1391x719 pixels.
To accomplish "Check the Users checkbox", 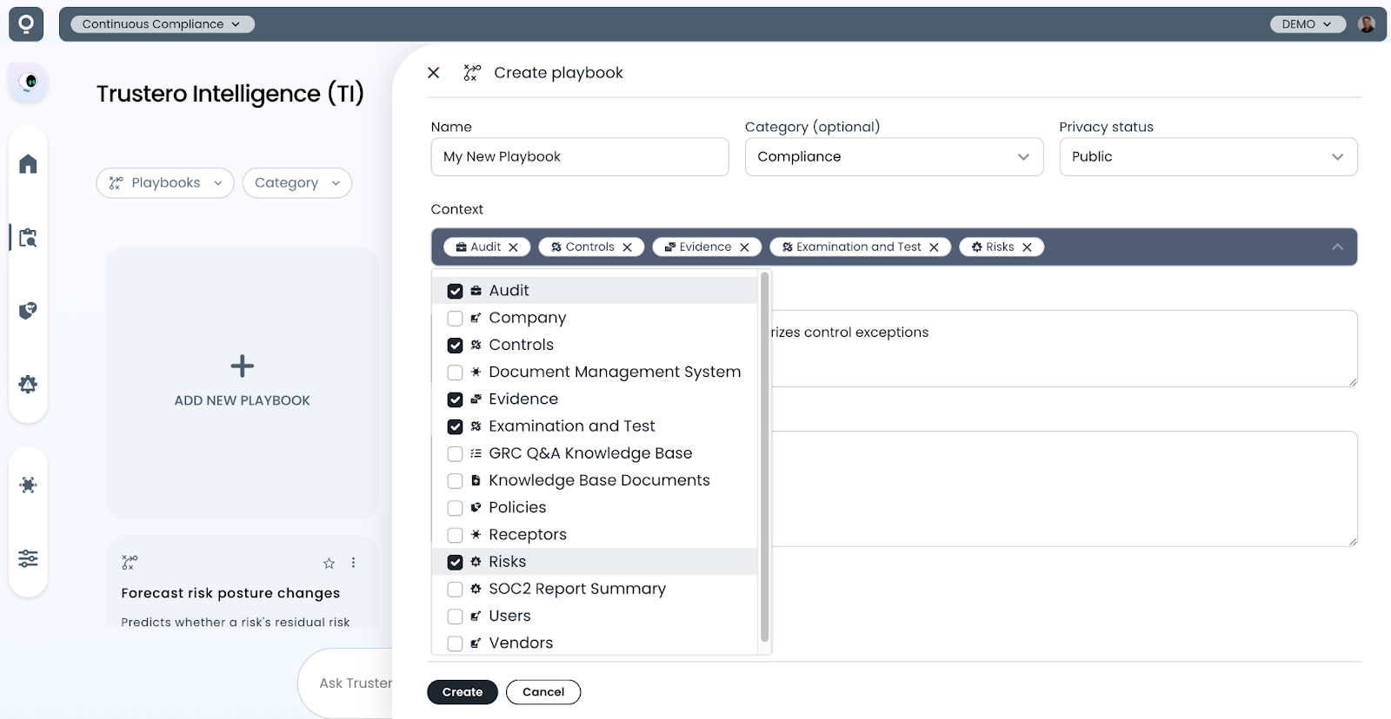I will 455,617.
